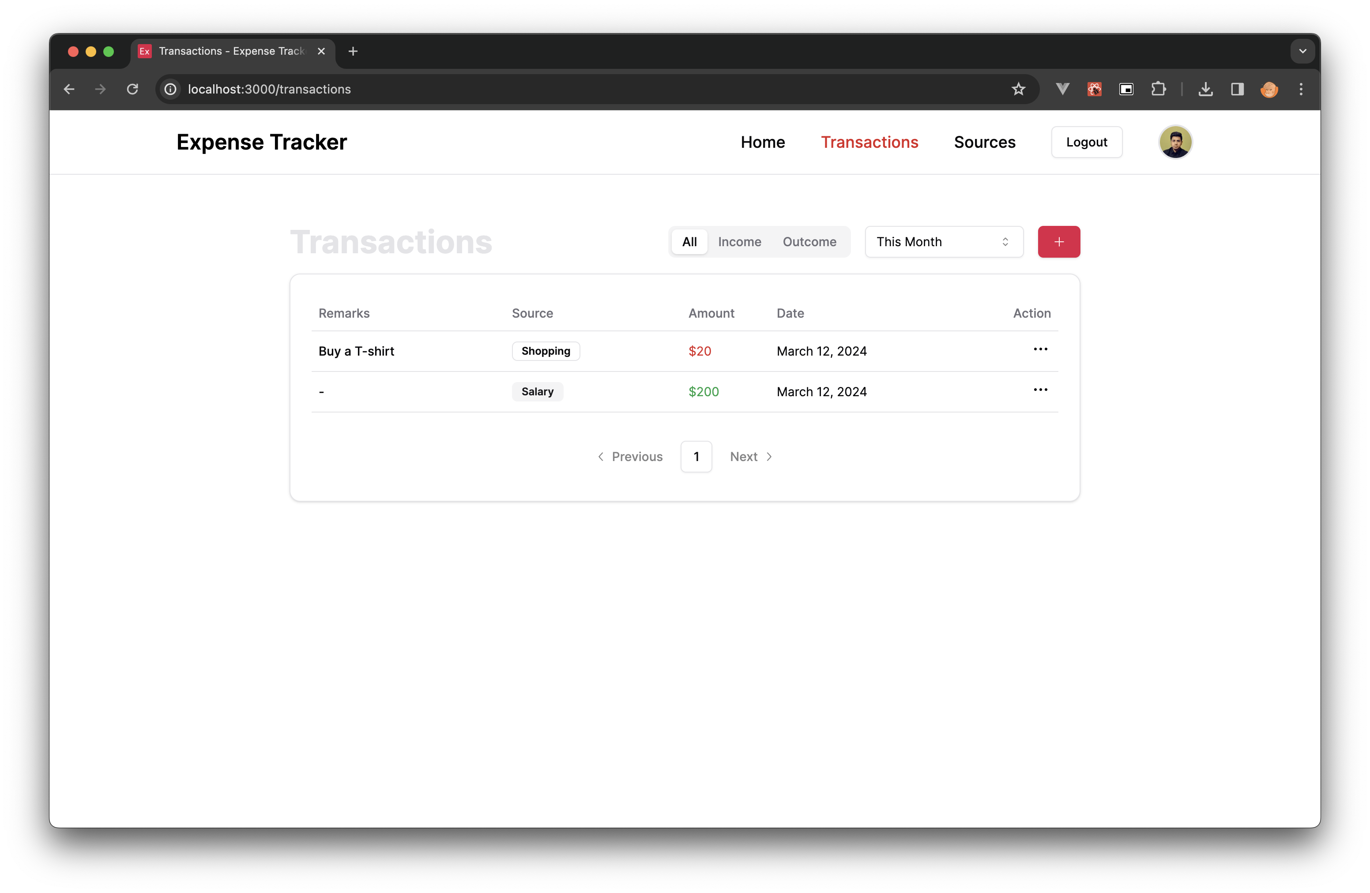This screenshot has height=893, width=1370.
Task: Navigate to Home menu item
Action: [763, 142]
